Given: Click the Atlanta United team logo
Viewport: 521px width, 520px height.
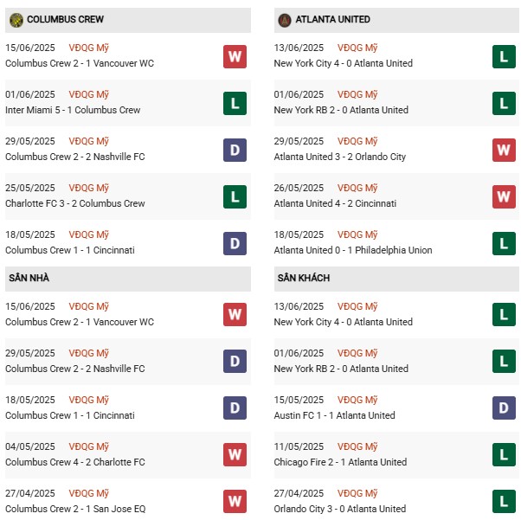Looking at the screenshot, I should [x=285, y=20].
